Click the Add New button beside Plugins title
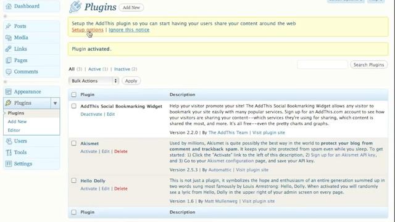This screenshot has height=222, width=395. coord(131,7)
